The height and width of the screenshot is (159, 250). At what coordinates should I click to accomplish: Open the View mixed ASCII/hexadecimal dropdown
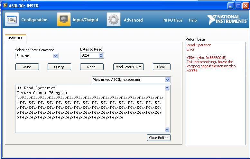click(131, 79)
